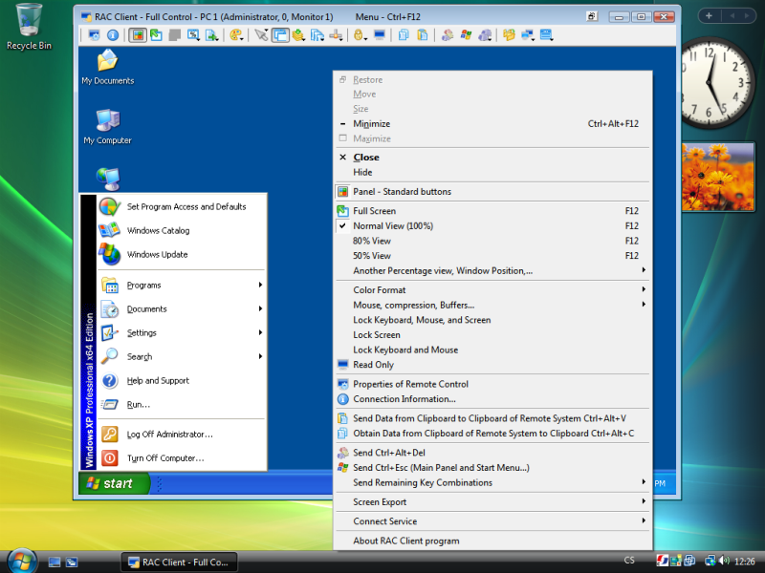Expand Programs in the XP Start menu
Screen dimensions: 765x573
click(182, 285)
